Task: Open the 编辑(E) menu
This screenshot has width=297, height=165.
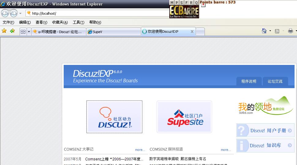Action: coord(25,22)
